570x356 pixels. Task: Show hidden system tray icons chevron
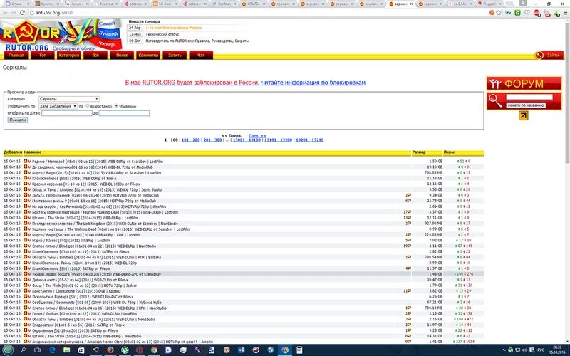pyautogui.click(x=504, y=350)
